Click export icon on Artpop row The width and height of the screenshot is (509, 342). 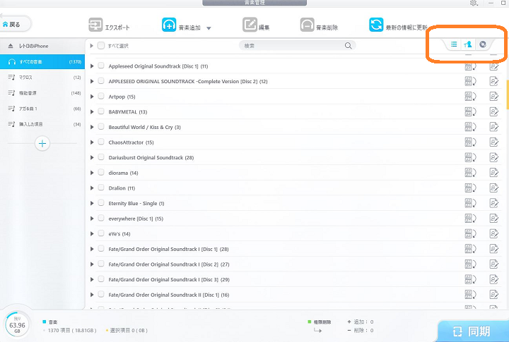[470, 97]
